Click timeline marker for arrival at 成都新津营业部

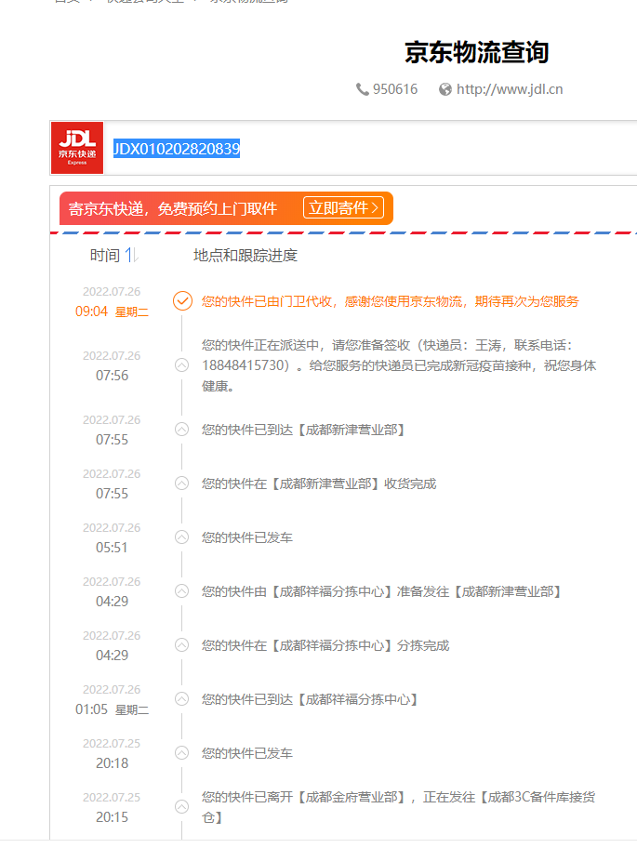[181, 430]
